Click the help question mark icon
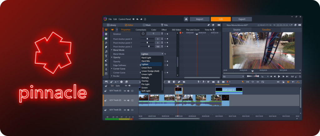This screenshot has width=320, height=136. coord(133,19)
